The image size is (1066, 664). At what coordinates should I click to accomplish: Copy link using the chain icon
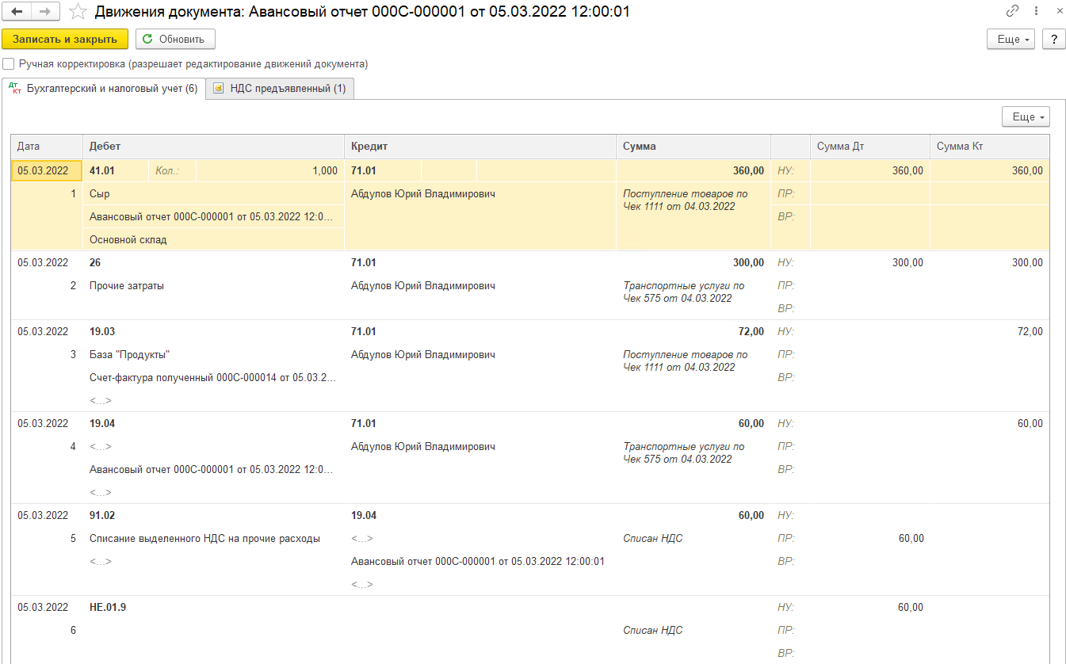pos(1012,12)
